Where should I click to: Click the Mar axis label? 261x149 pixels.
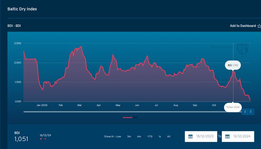pyautogui.click(x=79, y=105)
